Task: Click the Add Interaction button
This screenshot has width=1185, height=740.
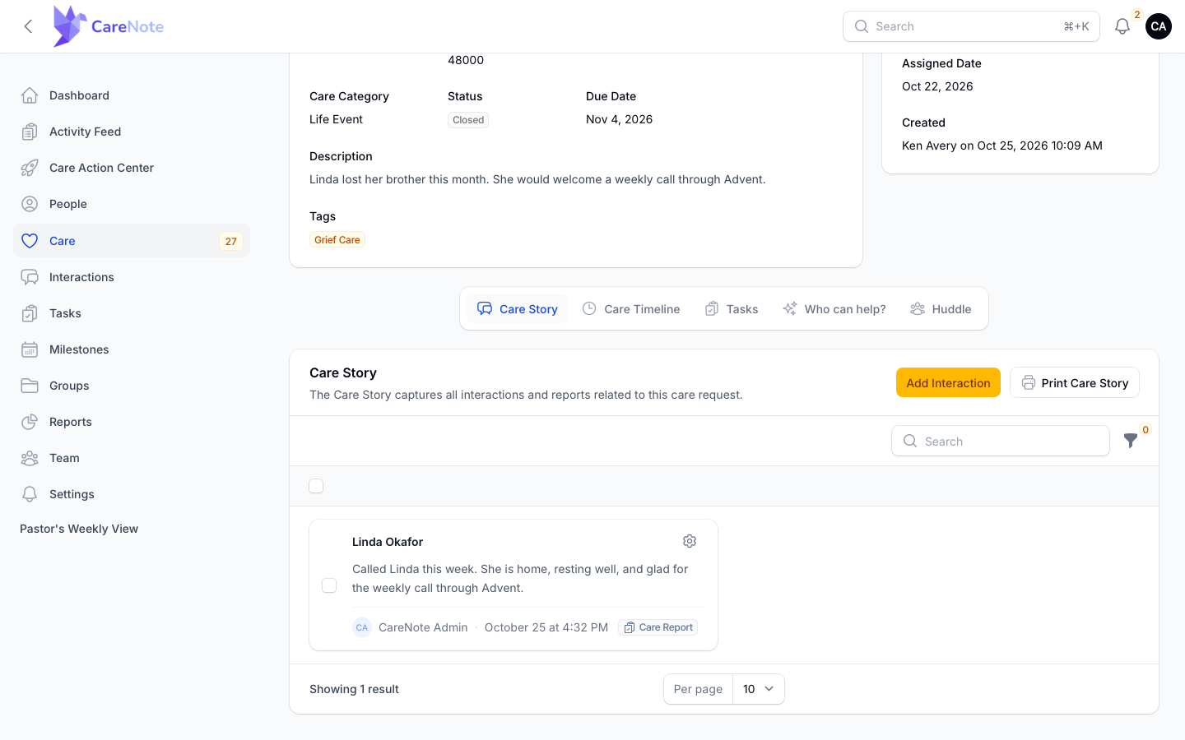Action: pyautogui.click(x=948, y=383)
